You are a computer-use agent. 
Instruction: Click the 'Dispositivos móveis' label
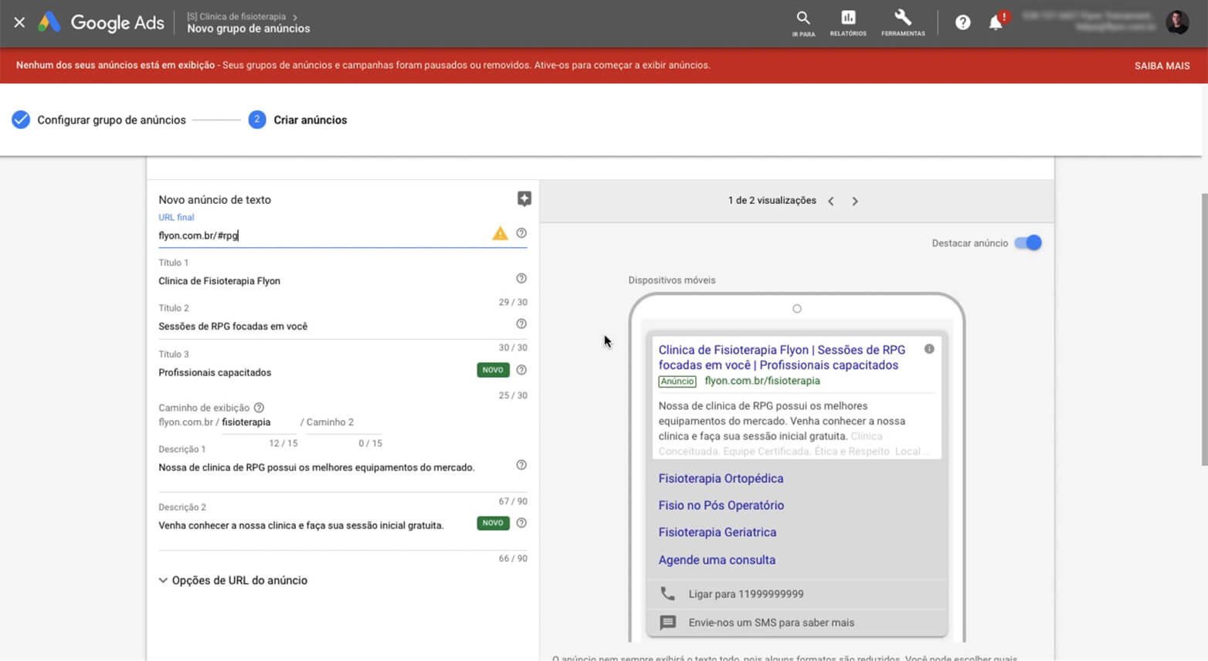coord(672,280)
